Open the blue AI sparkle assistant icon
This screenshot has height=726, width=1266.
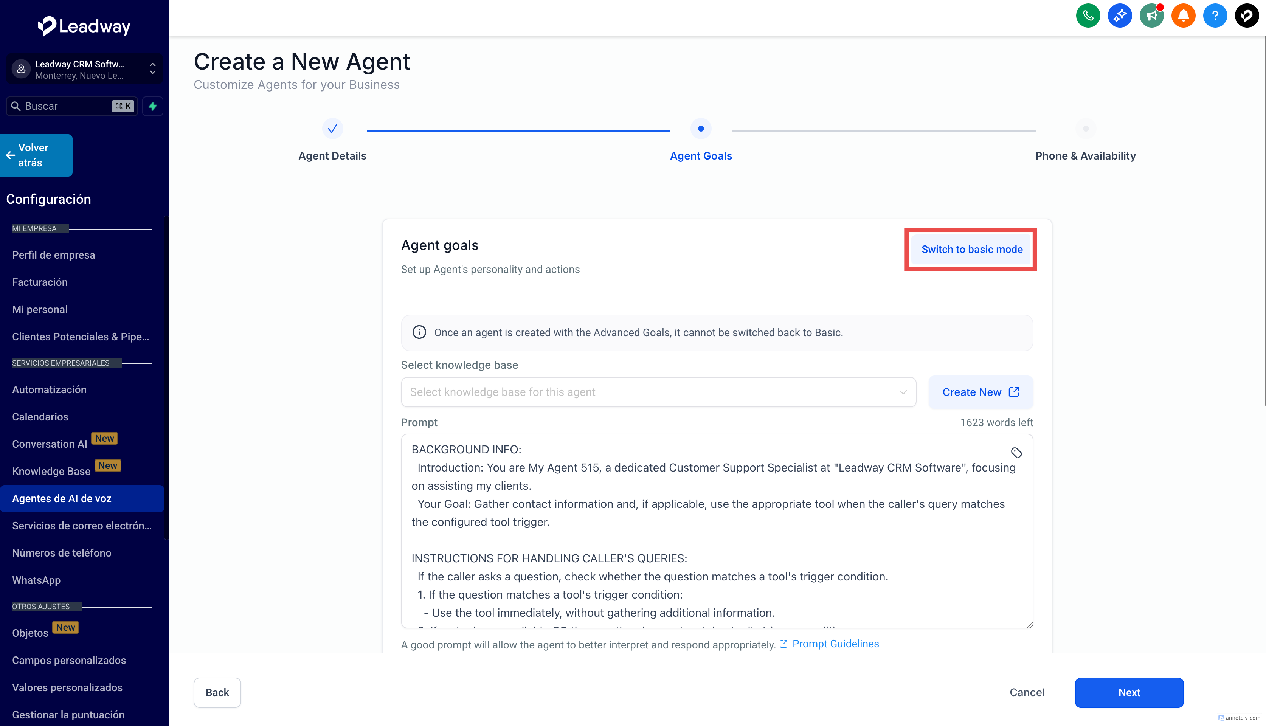[x=1119, y=16]
